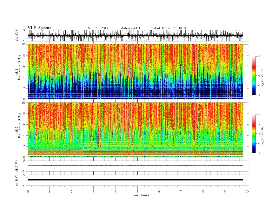Image resolution: width=278 pixels, height=215 pixels.
Task: Click the time axis tick label "3"
Action: pos(93,191)
